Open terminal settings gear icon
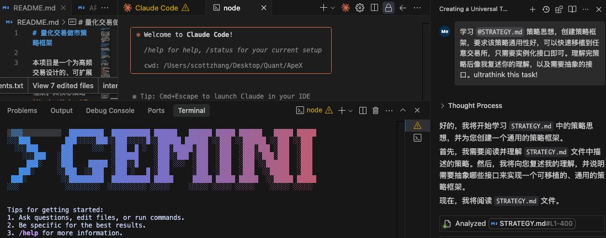This screenshot has height=238, width=606. point(360,8)
